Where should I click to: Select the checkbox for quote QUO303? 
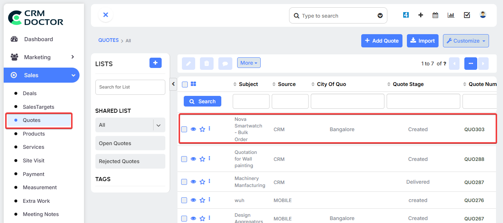pyautogui.click(x=184, y=129)
